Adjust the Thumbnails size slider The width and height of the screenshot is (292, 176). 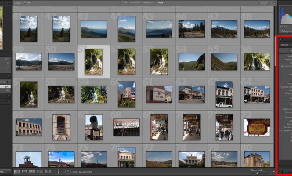click(257, 173)
